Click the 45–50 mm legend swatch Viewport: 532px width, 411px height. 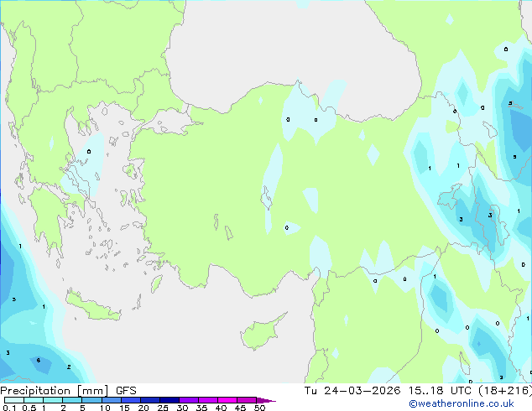[247, 400]
